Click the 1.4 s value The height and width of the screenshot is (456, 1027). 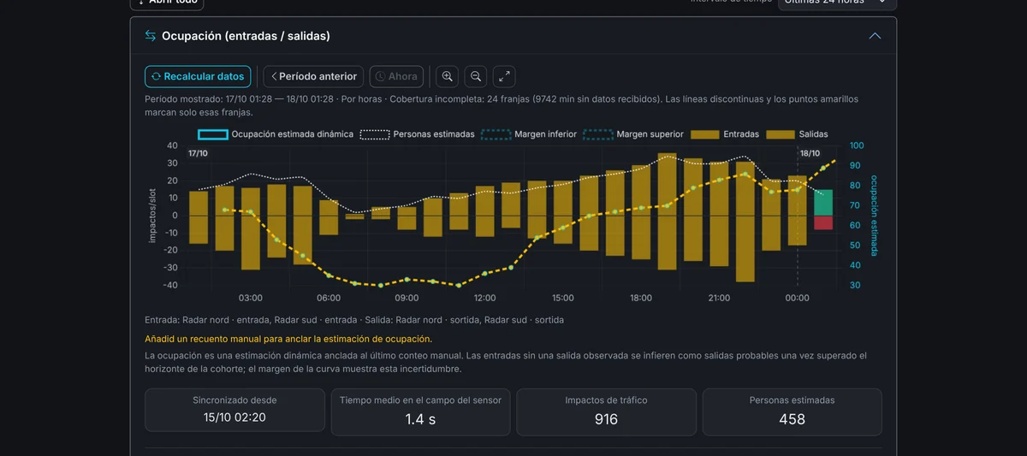coord(420,419)
